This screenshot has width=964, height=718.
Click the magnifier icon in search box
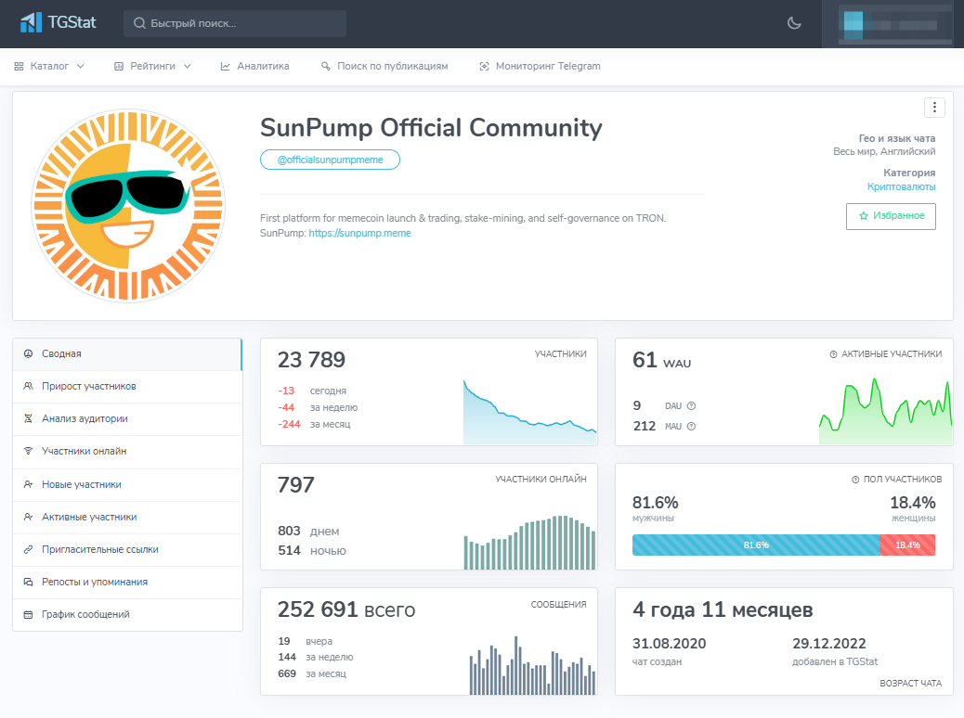(139, 24)
